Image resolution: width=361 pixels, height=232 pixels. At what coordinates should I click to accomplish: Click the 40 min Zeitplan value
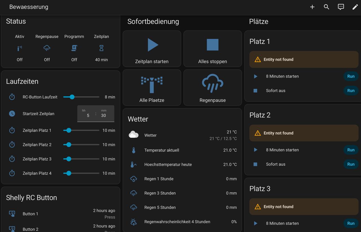(102, 60)
